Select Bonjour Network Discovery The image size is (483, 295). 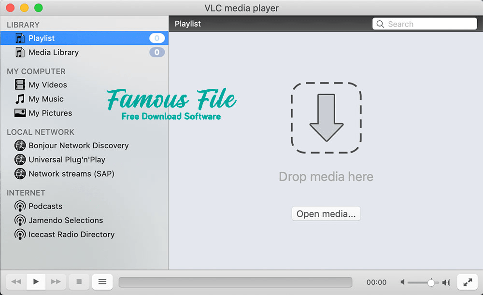pos(77,145)
